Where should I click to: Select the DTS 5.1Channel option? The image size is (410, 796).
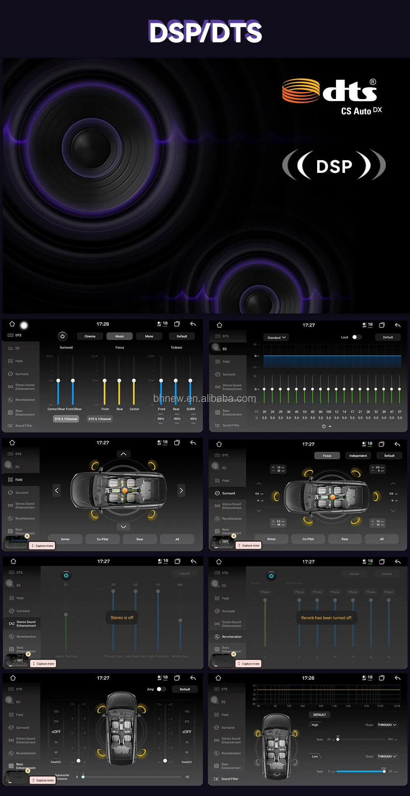[x=100, y=419]
